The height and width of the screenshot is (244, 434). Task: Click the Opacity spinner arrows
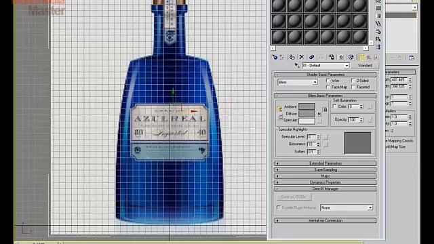[361, 120]
